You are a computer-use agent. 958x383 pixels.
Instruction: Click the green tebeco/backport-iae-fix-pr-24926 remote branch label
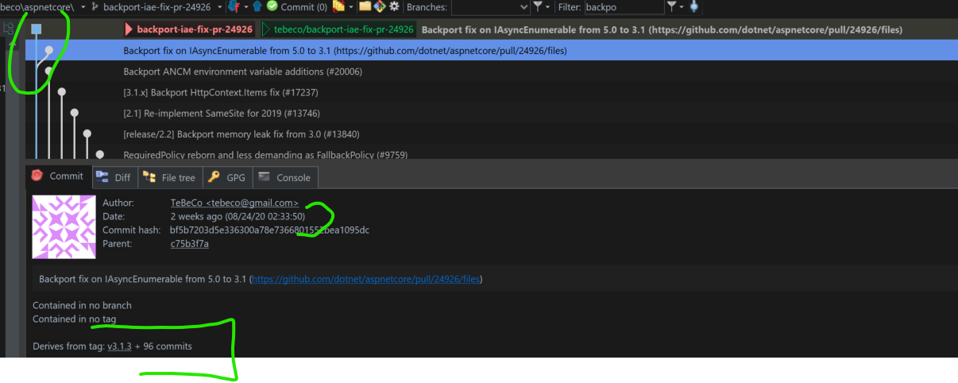coord(339,29)
